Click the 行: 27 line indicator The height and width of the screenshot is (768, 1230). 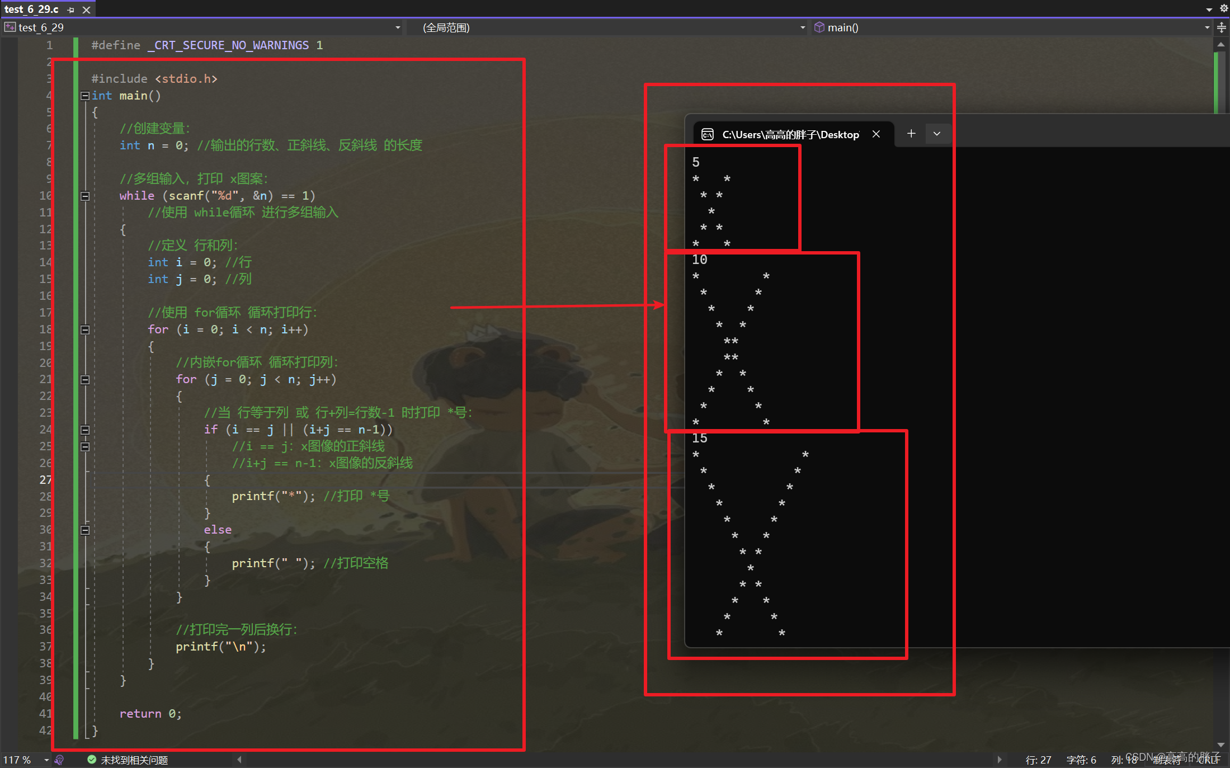[1038, 760]
